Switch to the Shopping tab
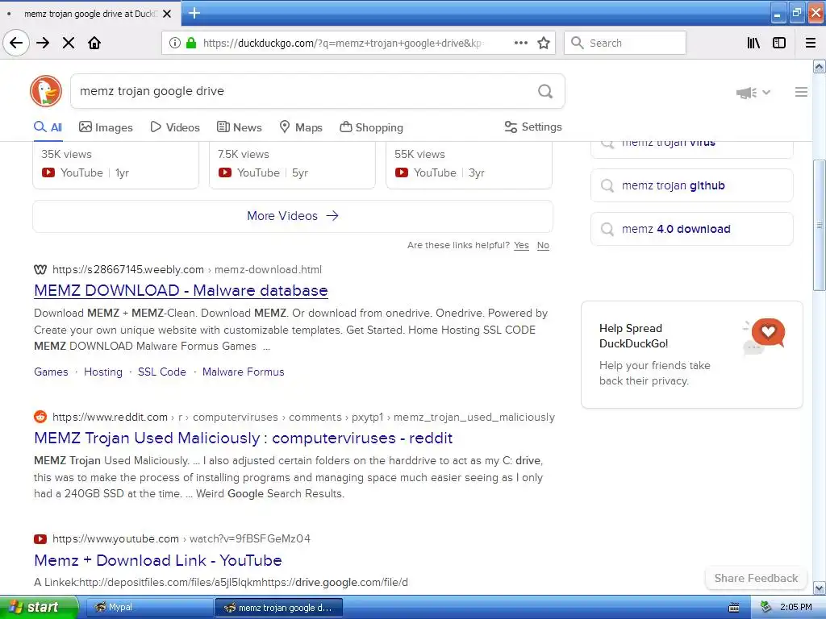Viewport: 826px width, 619px height. click(371, 127)
